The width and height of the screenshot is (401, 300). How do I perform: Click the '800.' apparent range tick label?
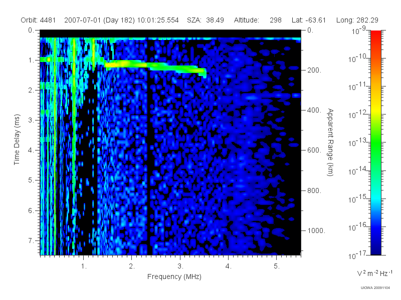[314, 190]
